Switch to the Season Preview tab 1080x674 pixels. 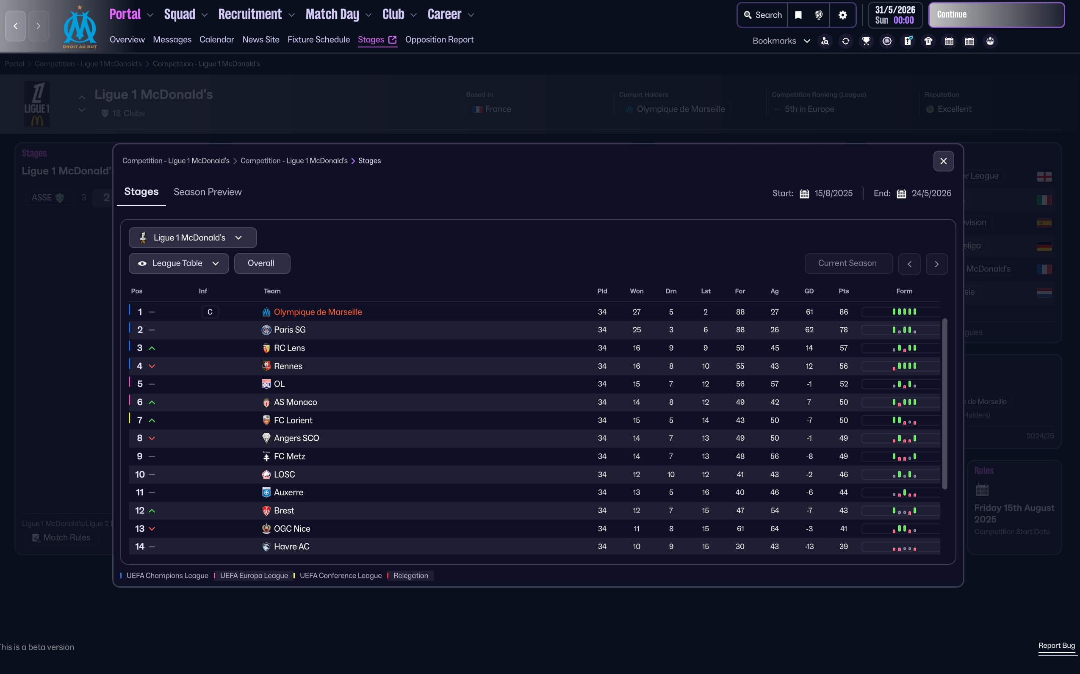pyautogui.click(x=208, y=192)
